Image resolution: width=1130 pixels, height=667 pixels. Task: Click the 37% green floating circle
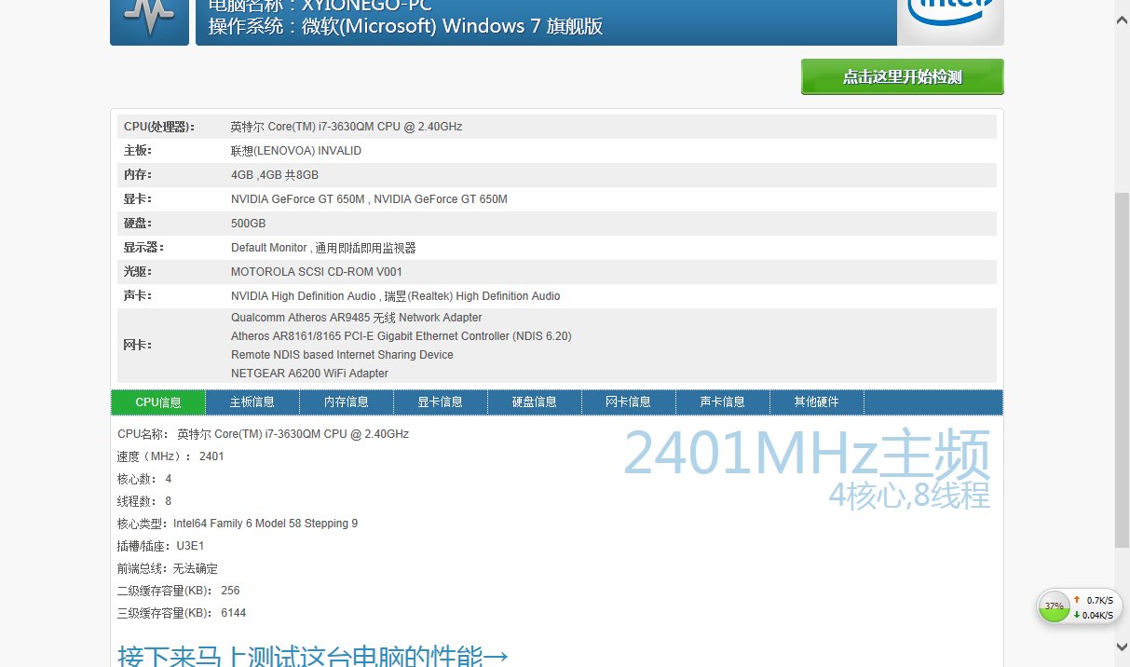click(x=1054, y=606)
